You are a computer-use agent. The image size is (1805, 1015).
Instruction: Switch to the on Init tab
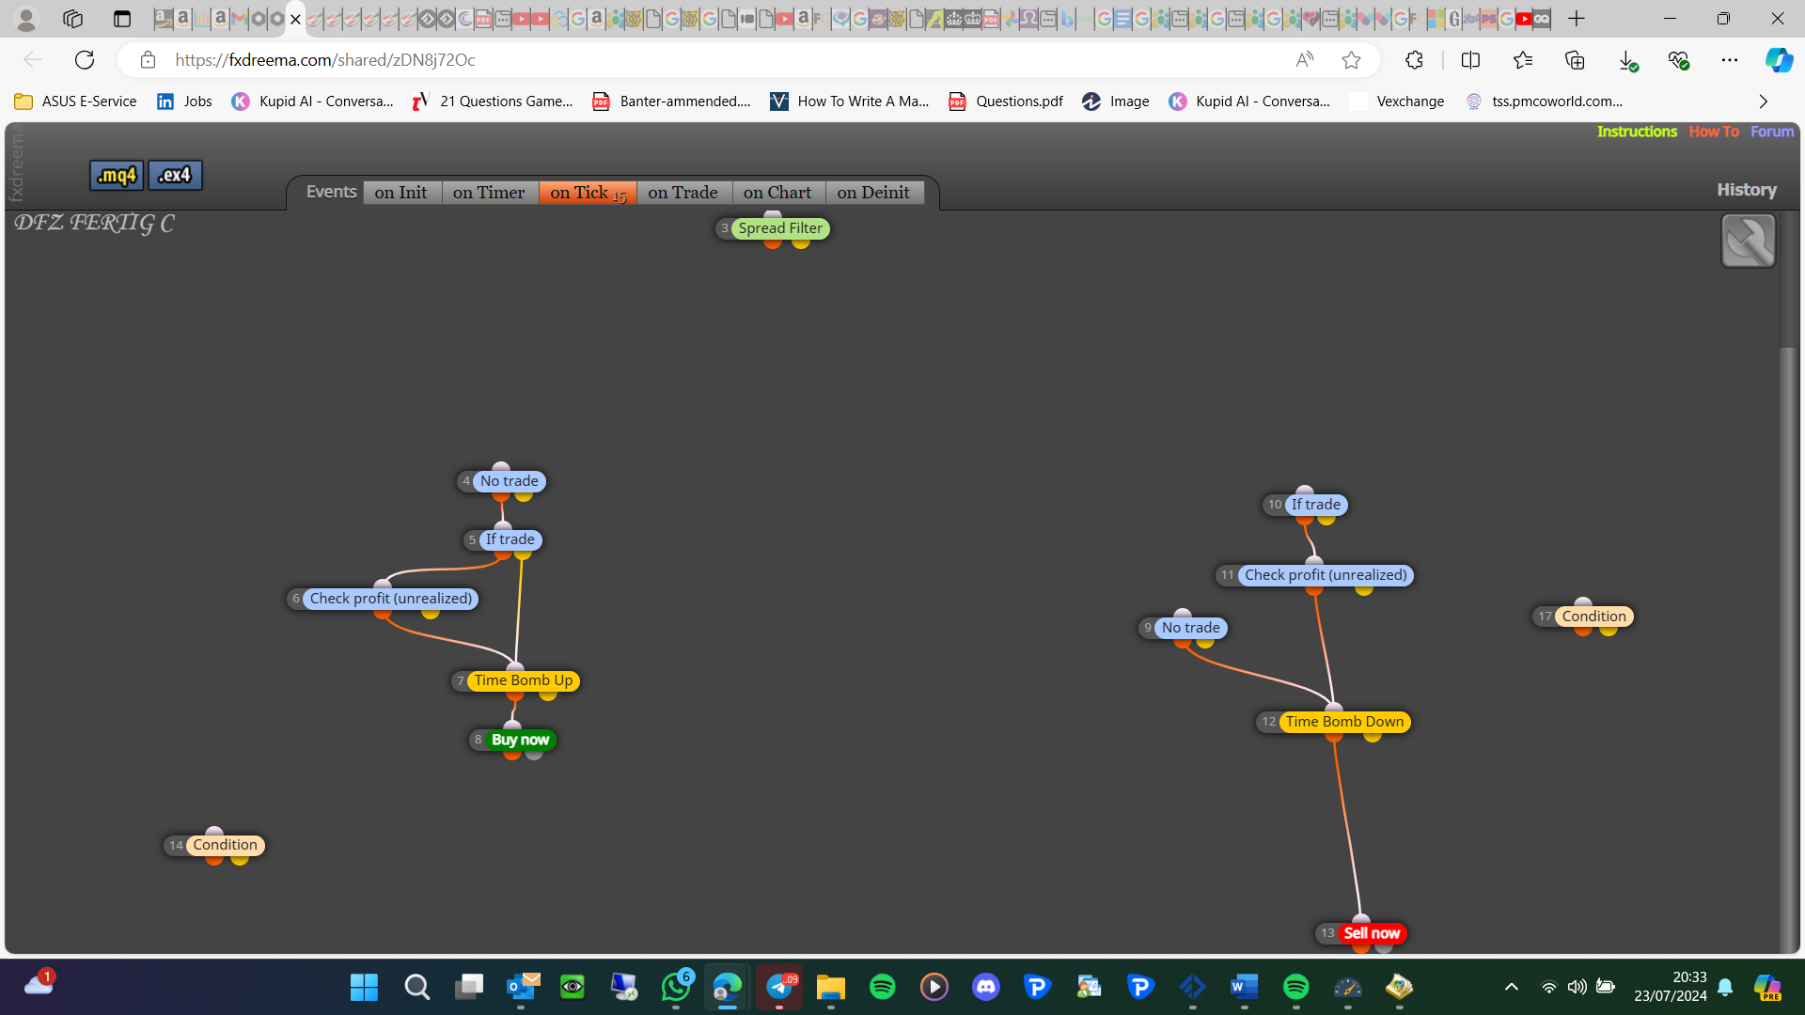(x=401, y=193)
